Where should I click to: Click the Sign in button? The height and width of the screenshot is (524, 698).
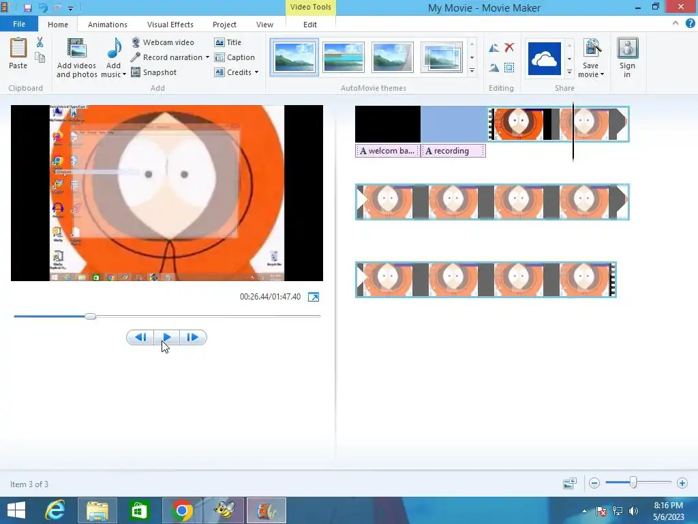click(627, 58)
